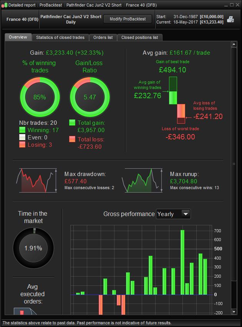
Task: Click the dropdown arrow next to Yearly
Action: click(186, 214)
